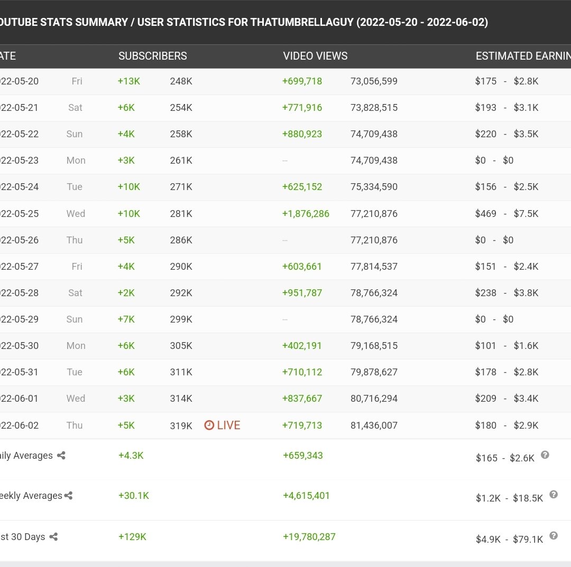Select 305K subscriber total
Image resolution: width=571 pixels, height=567 pixels.
(x=181, y=345)
